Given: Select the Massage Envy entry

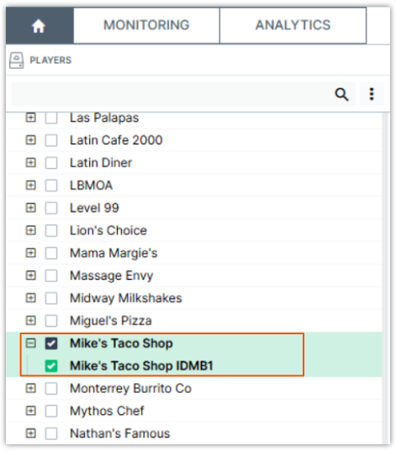Looking at the screenshot, I should click(x=112, y=275).
